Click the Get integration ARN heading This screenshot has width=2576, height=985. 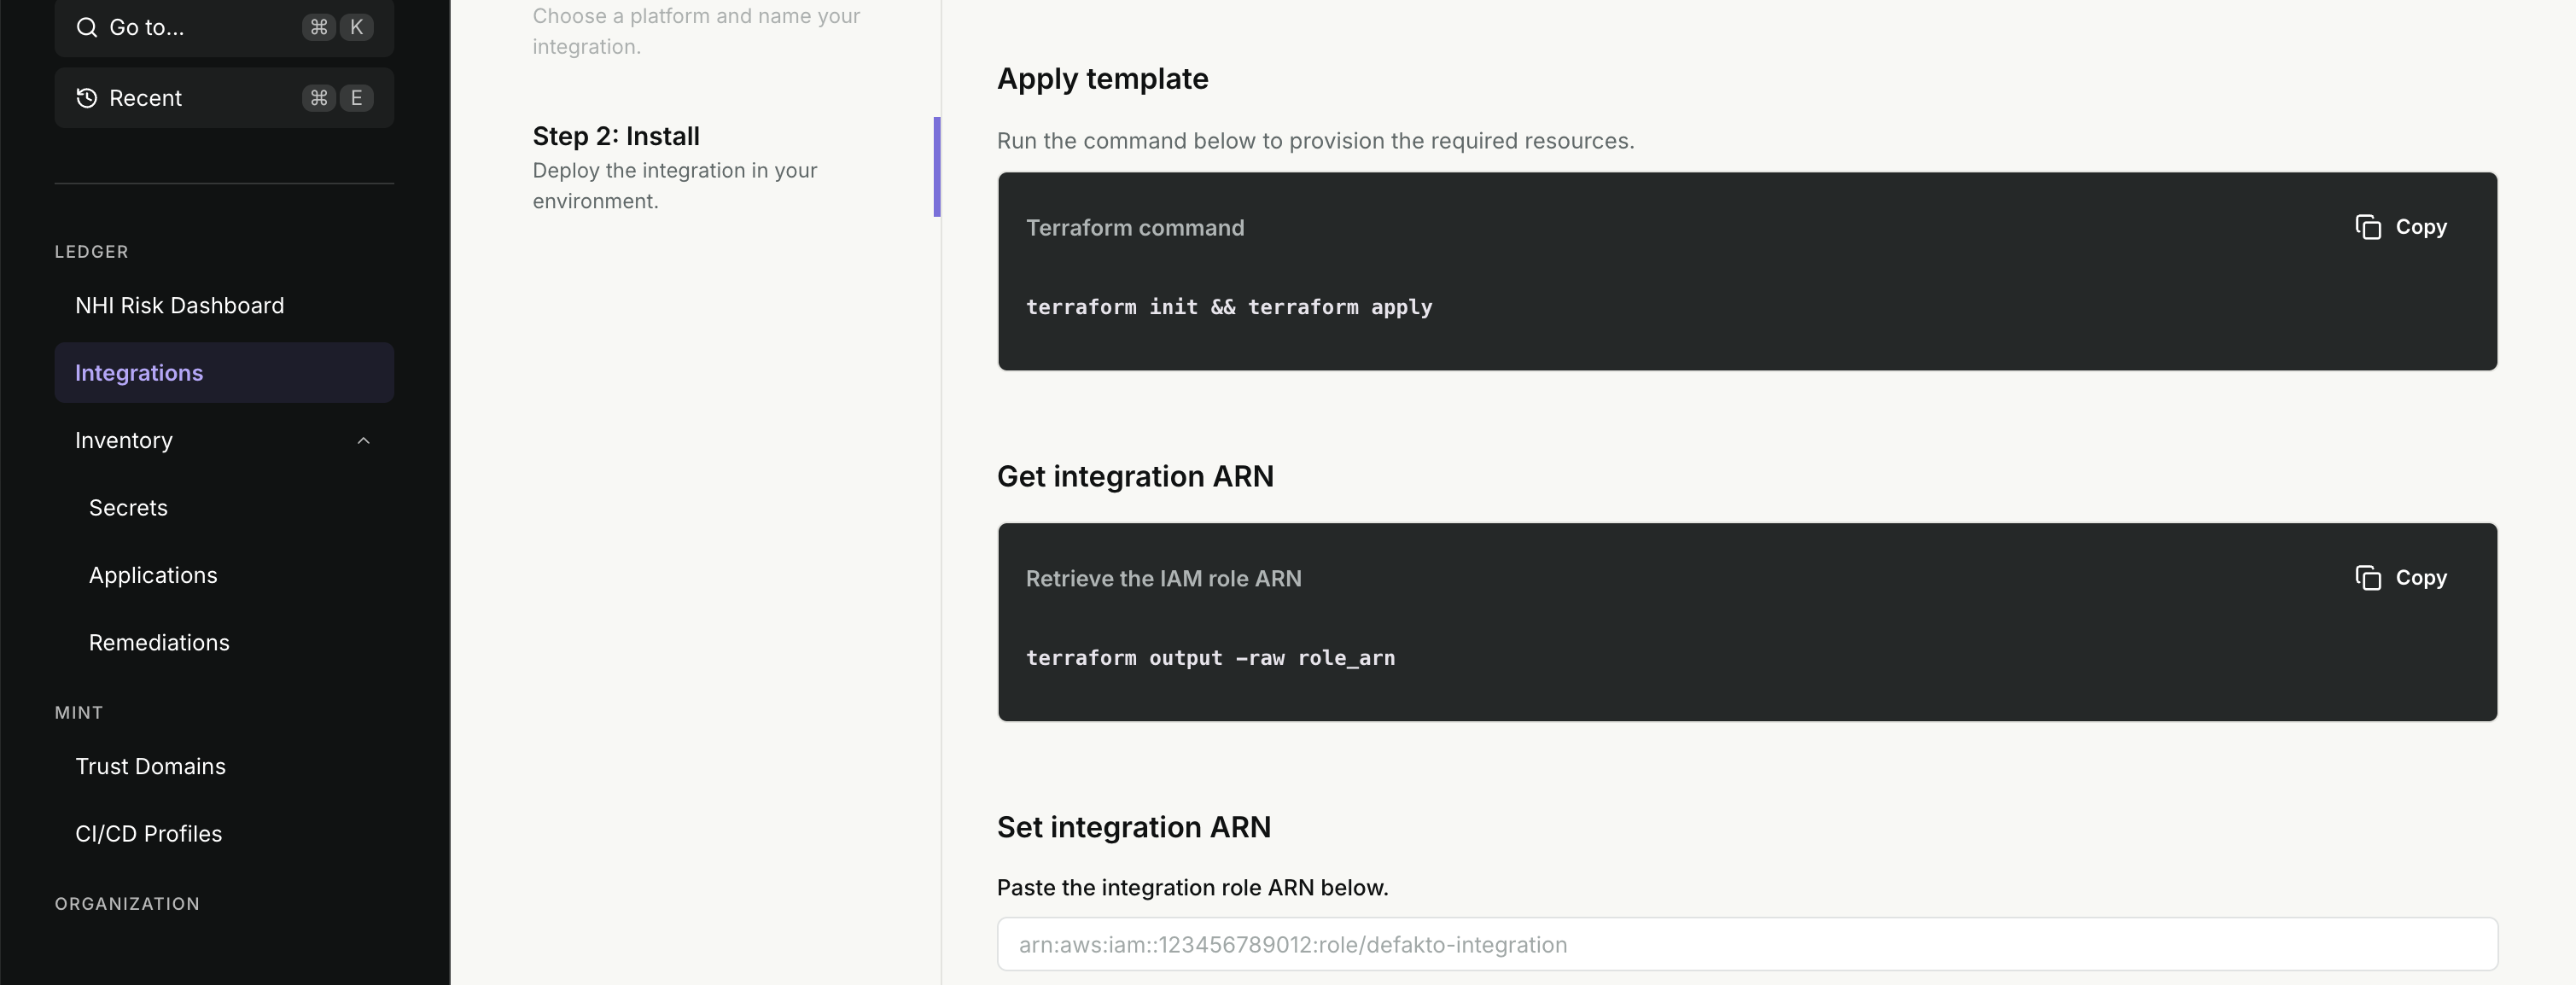click(x=1135, y=477)
